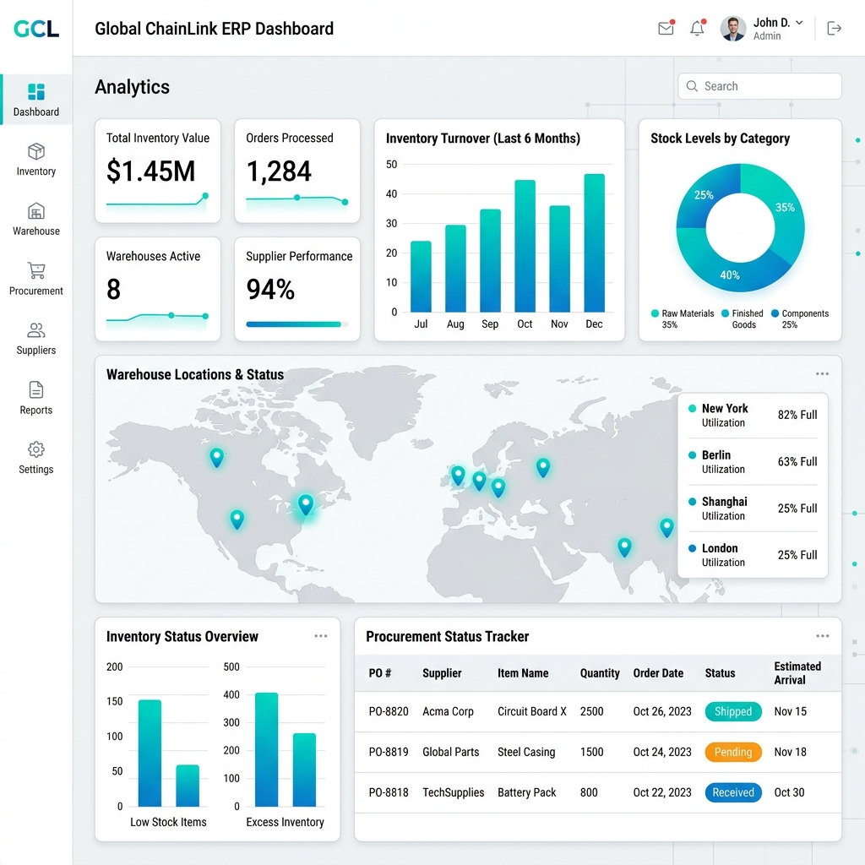Click the India map pin

(x=624, y=547)
